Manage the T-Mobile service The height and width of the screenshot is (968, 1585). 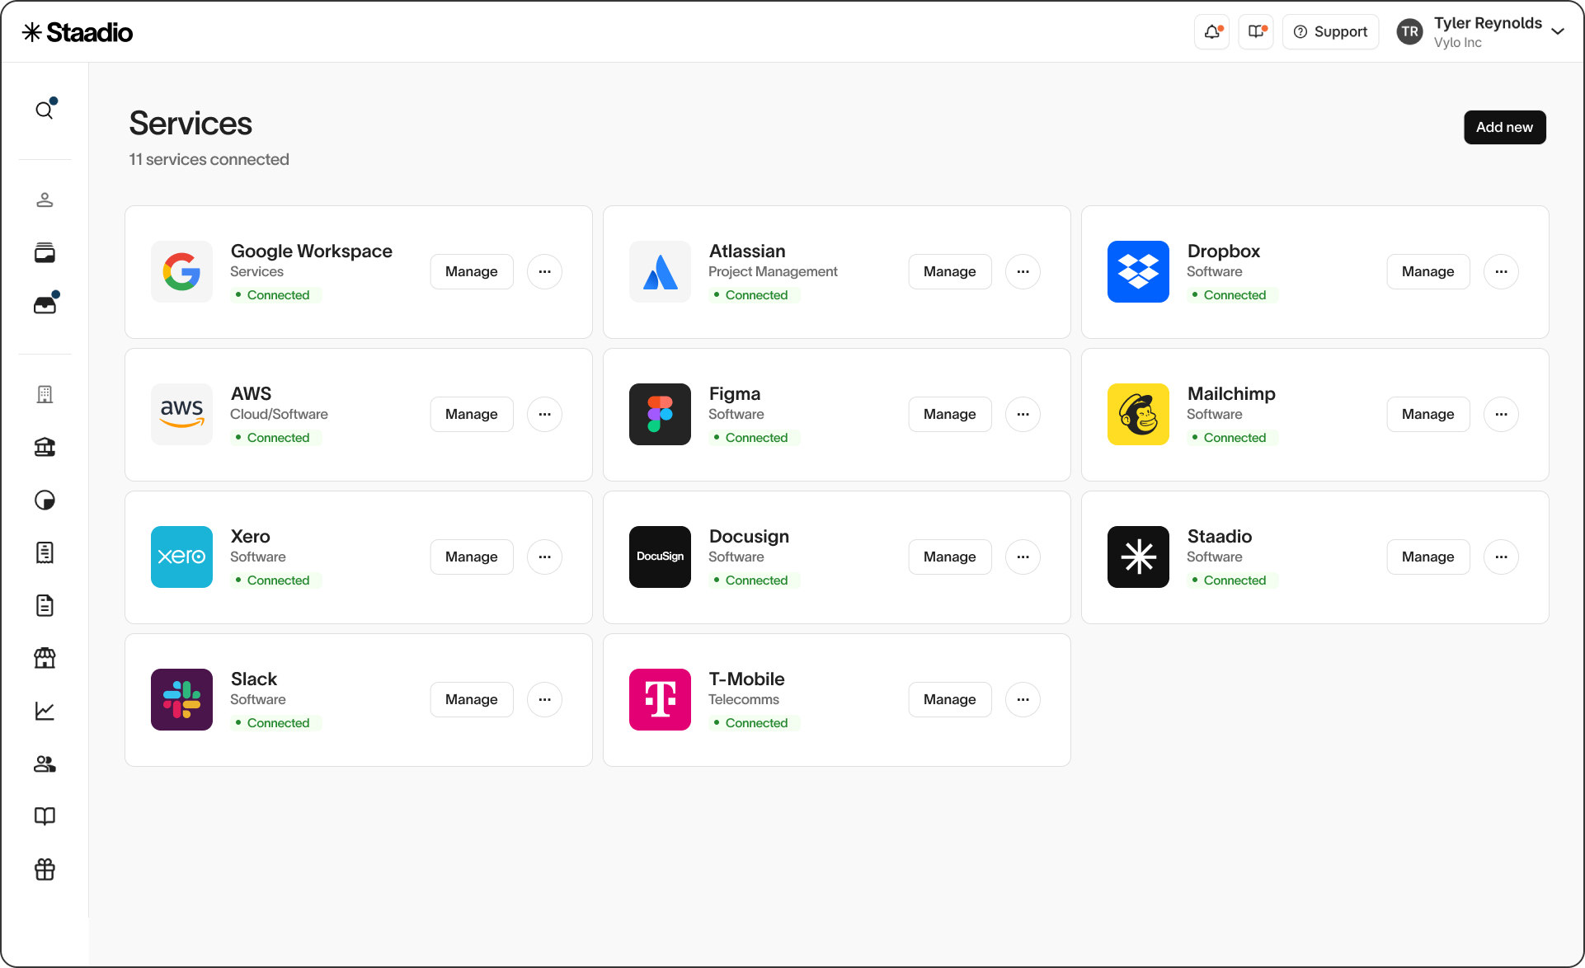(x=950, y=700)
